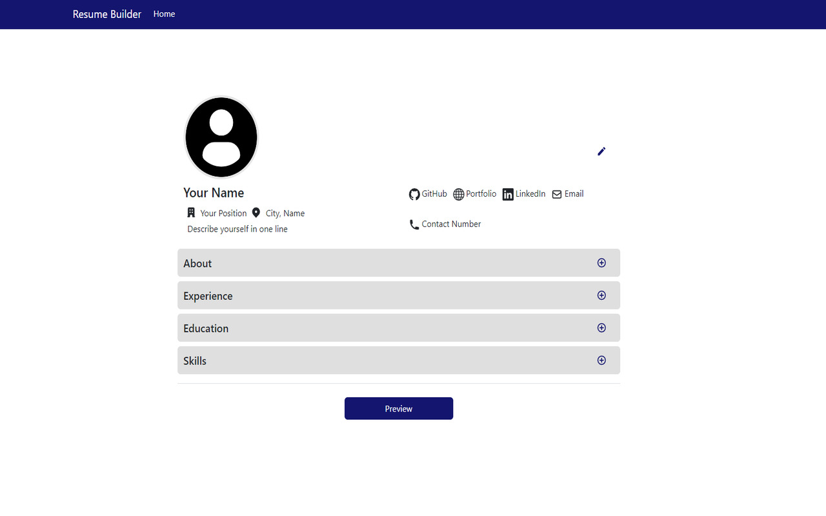
Task: Open the GitHub text link
Action: [x=434, y=193]
